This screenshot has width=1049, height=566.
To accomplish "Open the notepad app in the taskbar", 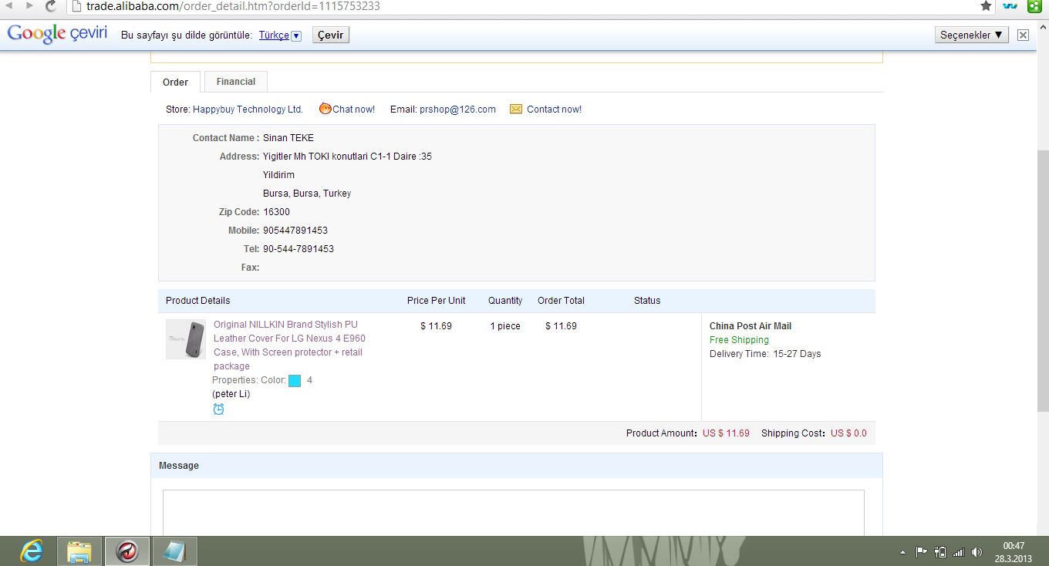I will [x=175, y=551].
